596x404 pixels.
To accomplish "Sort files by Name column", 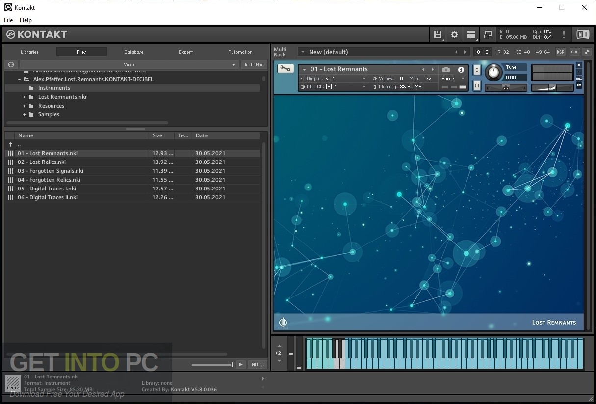I will tap(81, 135).
